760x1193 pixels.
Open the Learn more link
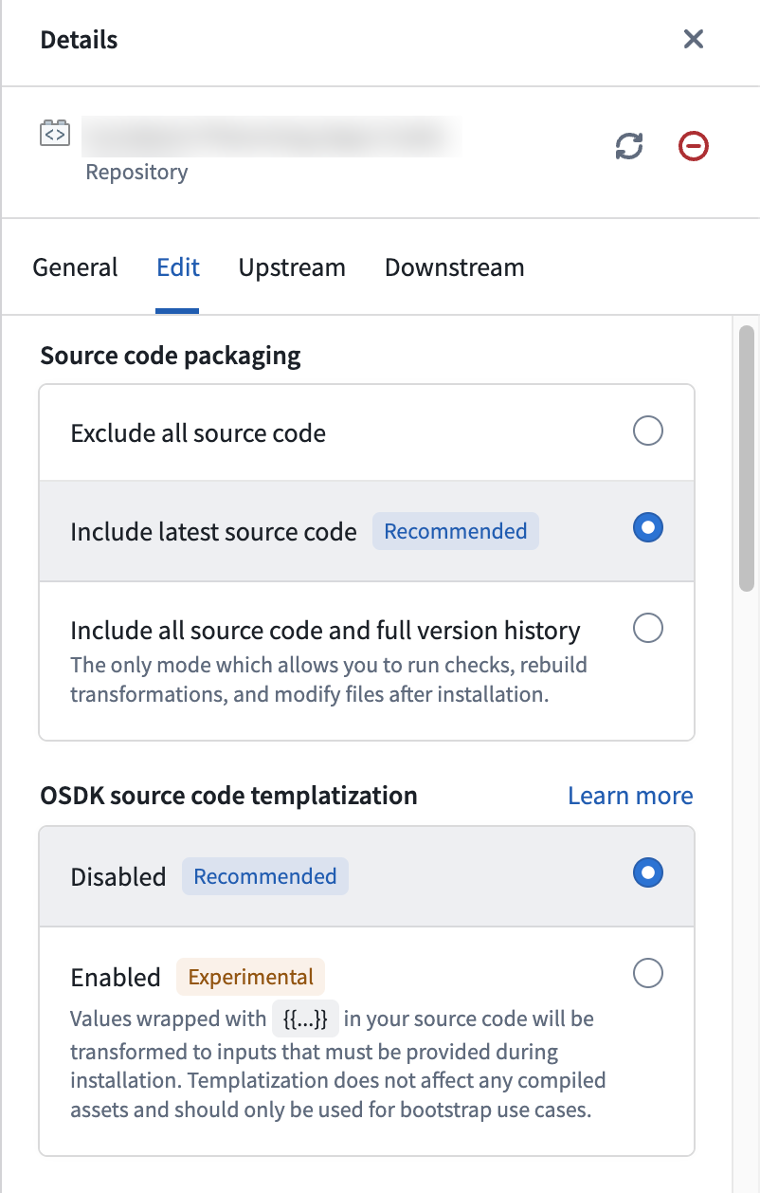click(x=630, y=796)
